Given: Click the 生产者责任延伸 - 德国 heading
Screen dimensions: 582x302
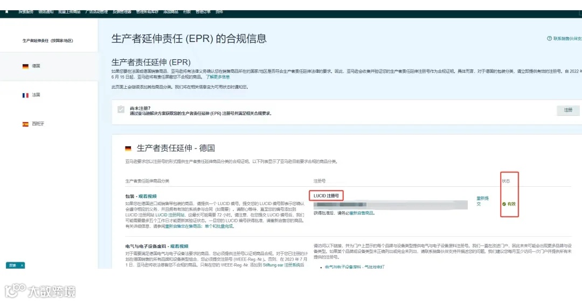Looking at the screenshot, I should pos(176,148).
